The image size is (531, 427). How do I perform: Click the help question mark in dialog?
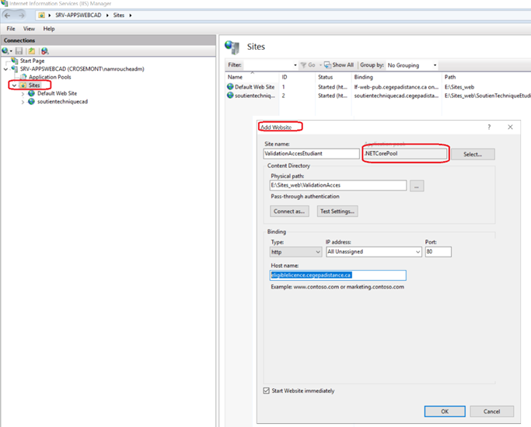pyautogui.click(x=489, y=127)
